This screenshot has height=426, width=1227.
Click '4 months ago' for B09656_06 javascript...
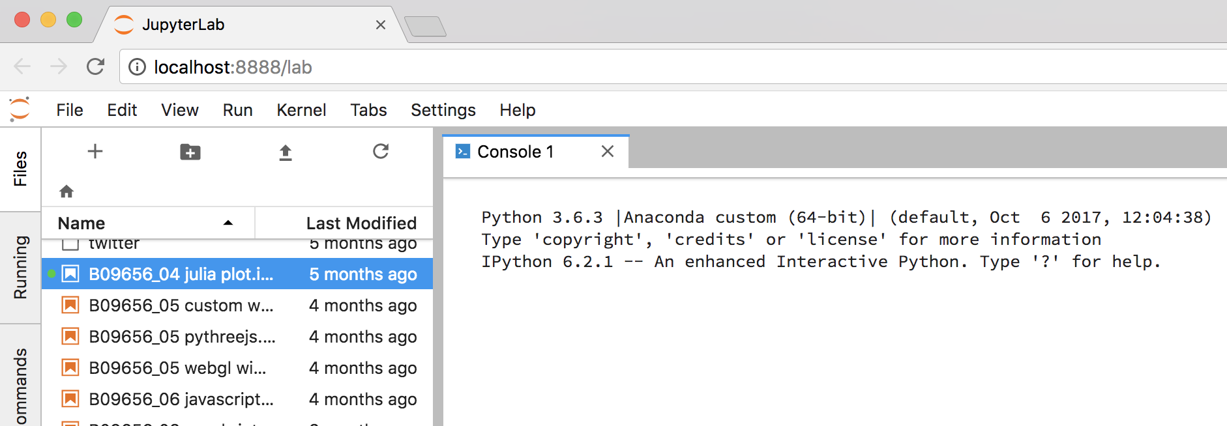tap(363, 399)
